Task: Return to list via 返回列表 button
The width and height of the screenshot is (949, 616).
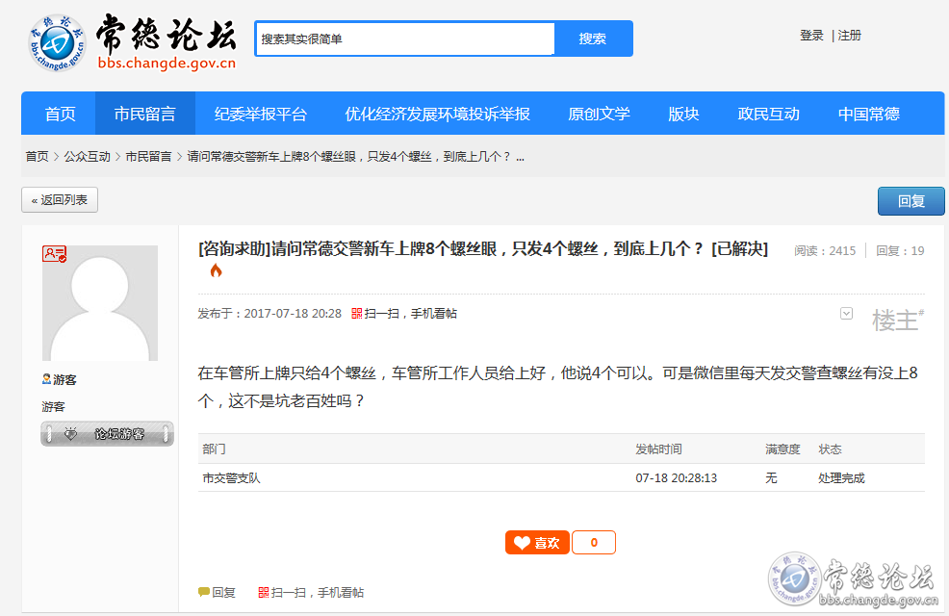Action: 60,200
